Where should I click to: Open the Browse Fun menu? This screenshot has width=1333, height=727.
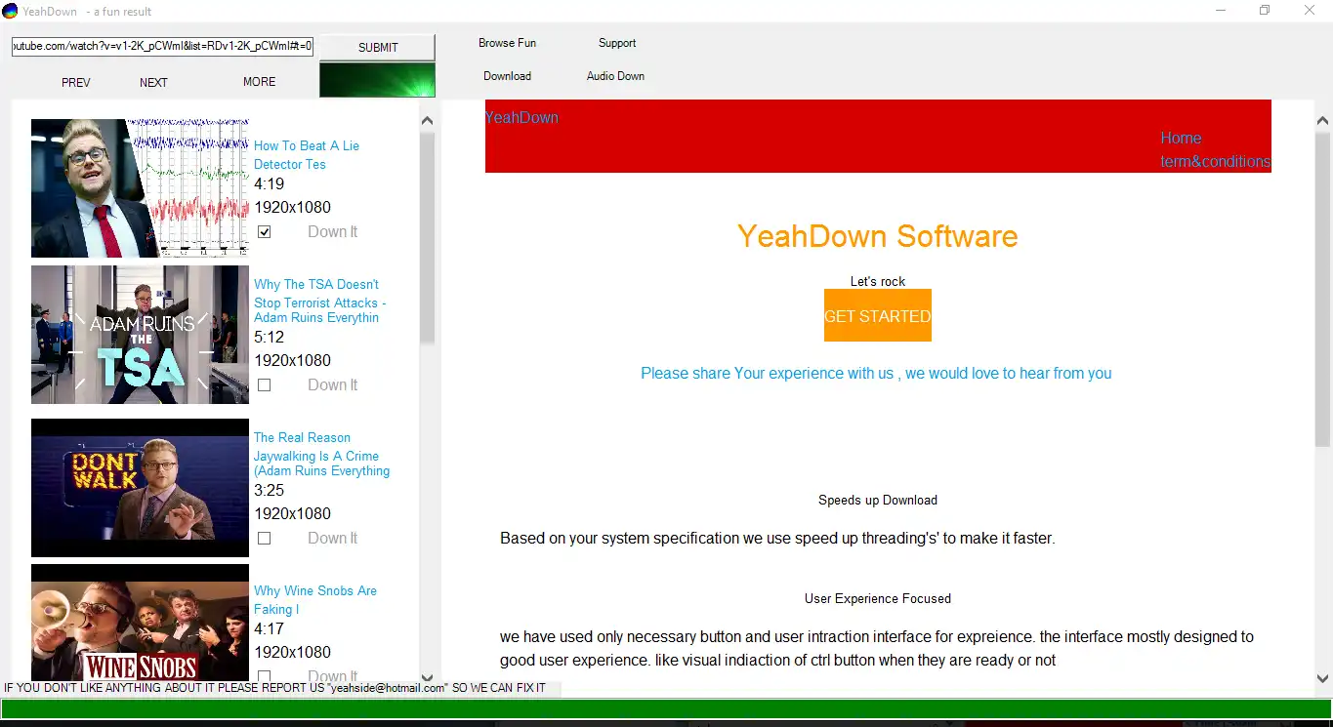(507, 43)
